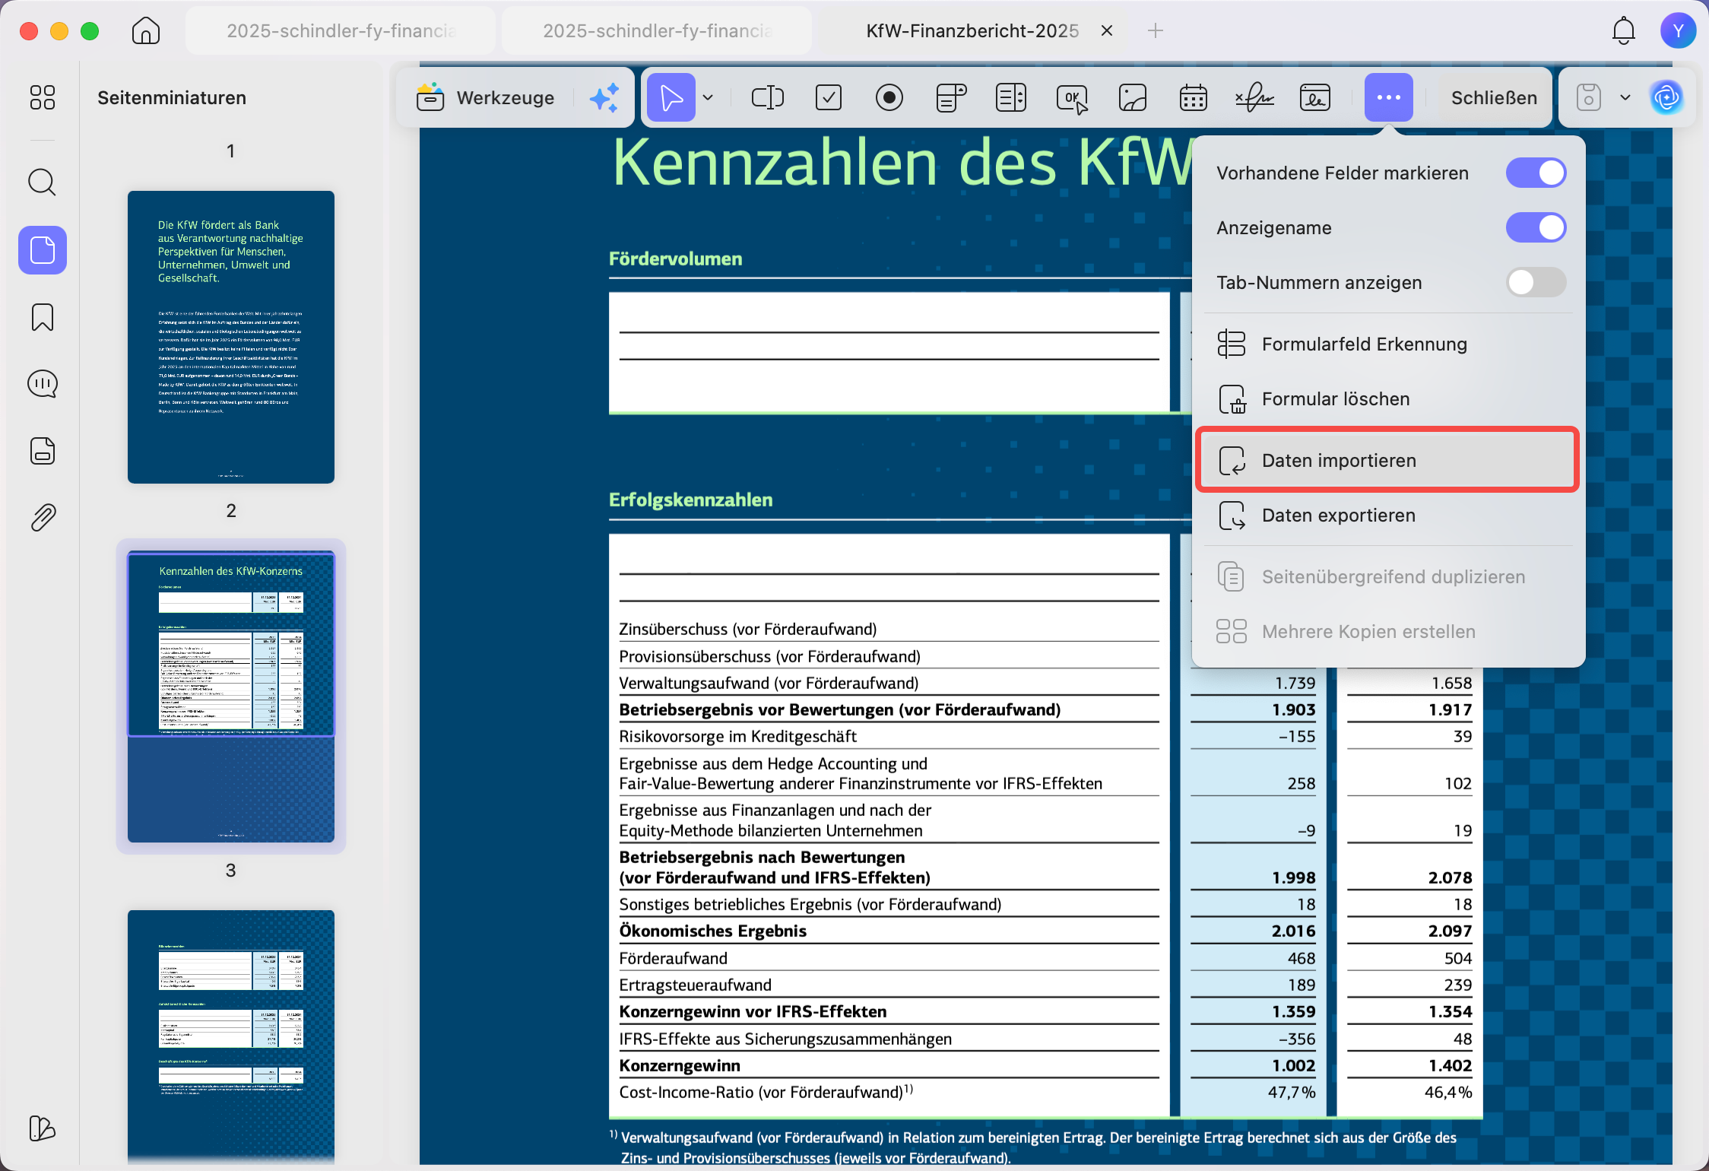Screen dimensions: 1709x1171
Task: Click the Förderaufwand value 468
Action: (1302, 958)
